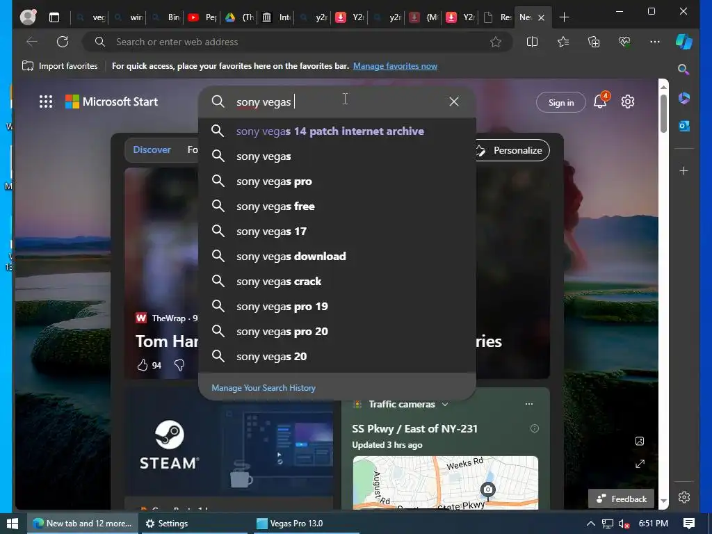Choose suggestion sony vegas download

[x=337, y=256]
